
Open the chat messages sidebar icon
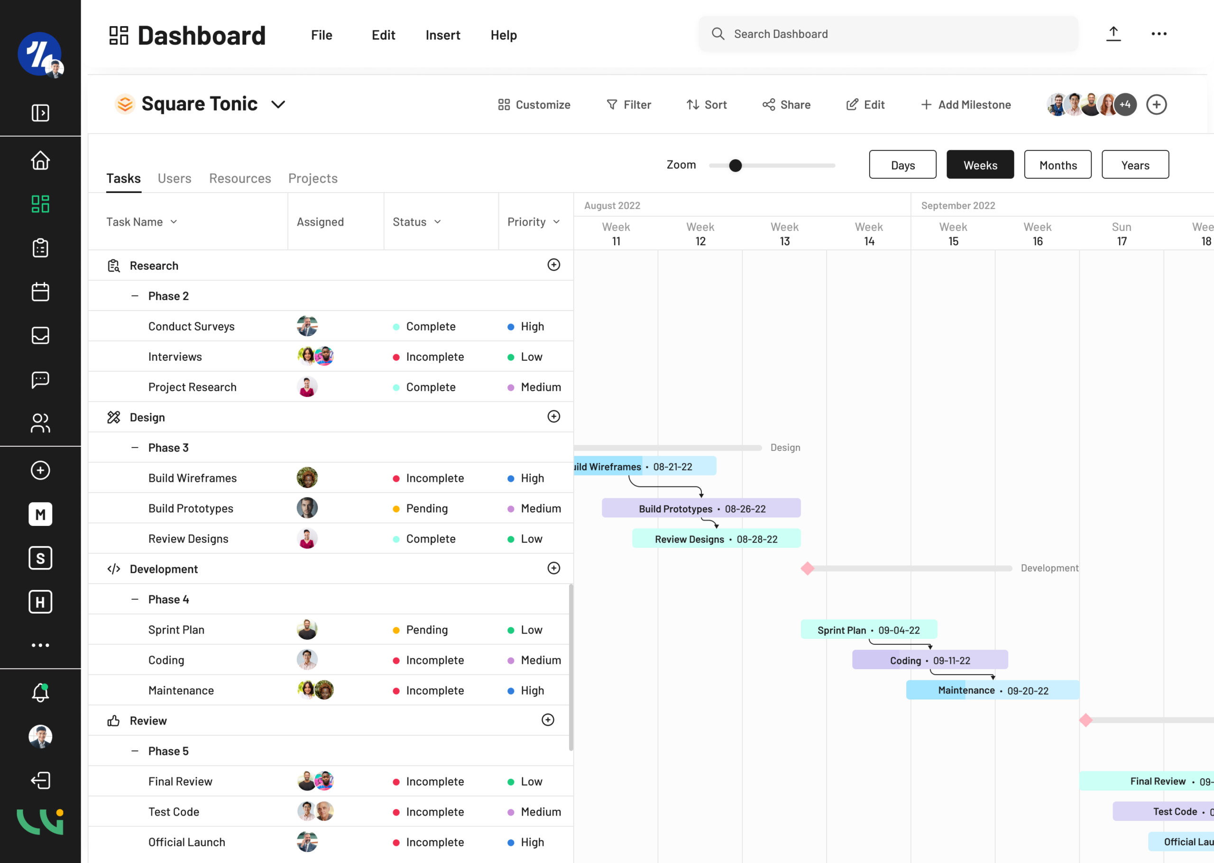[40, 379]
